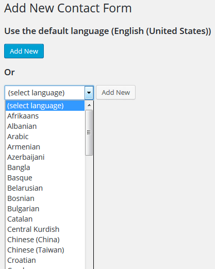The width and height of the screenshot is (215, 269).
Task: Click the blue Add New button
Action: click(x=24, y=51)
